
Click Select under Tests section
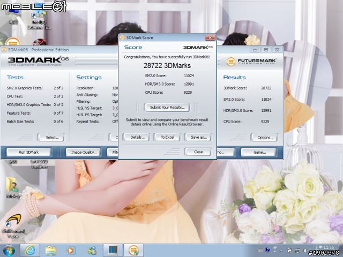coord(52,138)
